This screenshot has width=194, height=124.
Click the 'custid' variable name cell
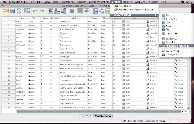(x=22, y=22)
